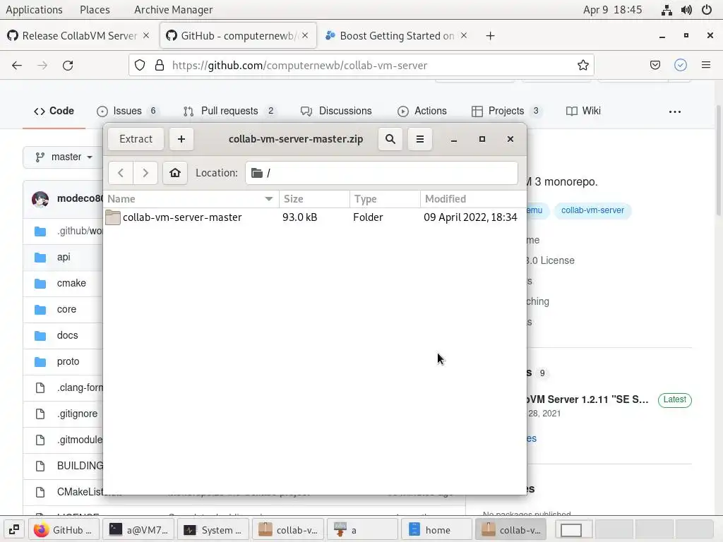Open the master branch dropdown
This screenshot has height=542, width=723.
click(x=64, y=157)
